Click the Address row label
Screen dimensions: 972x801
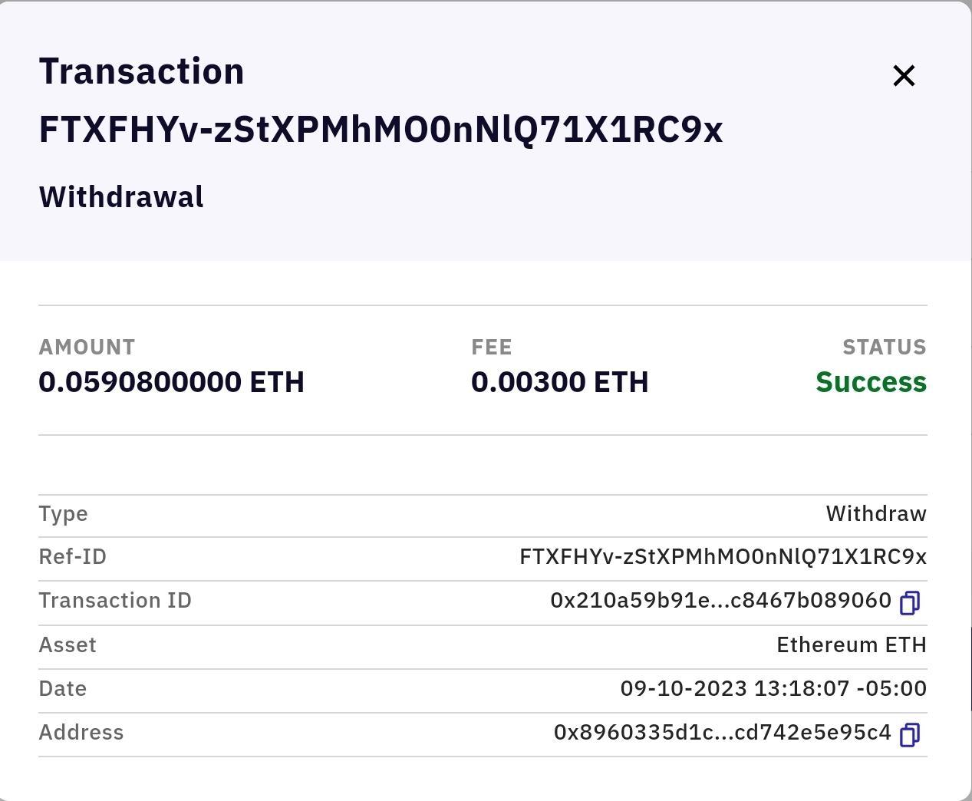click(81, 733)
